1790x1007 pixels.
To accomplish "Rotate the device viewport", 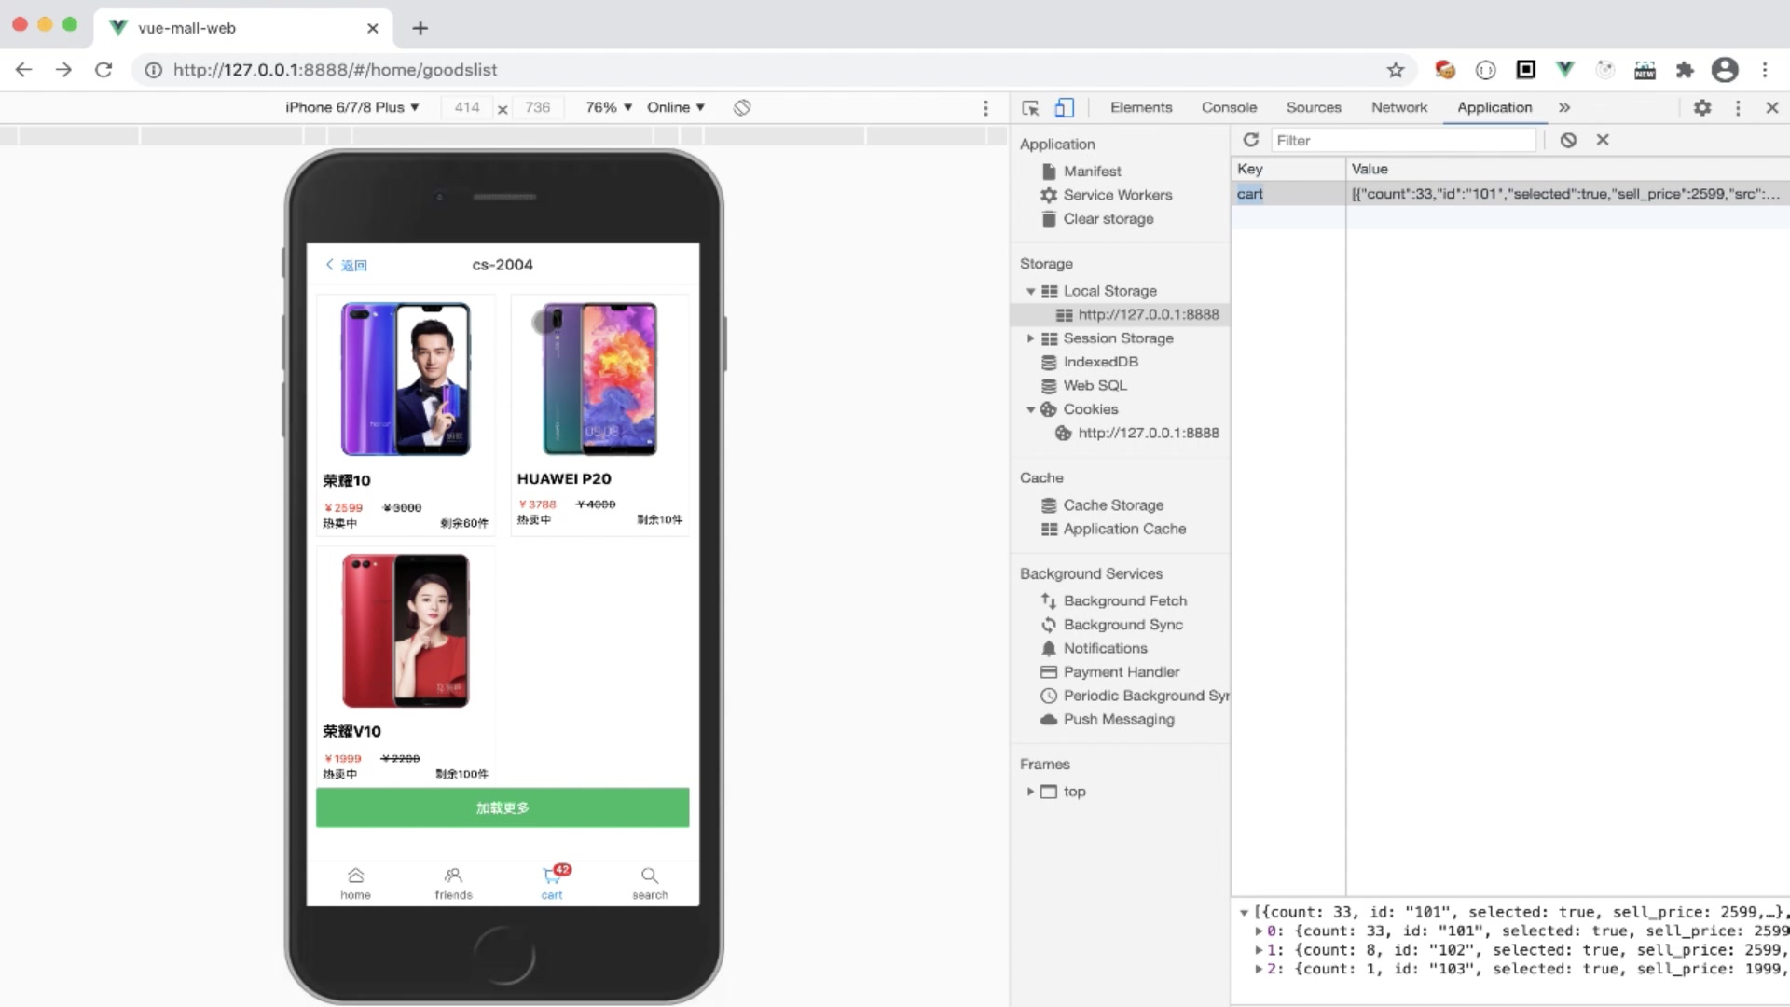I will tap(742, 107).
